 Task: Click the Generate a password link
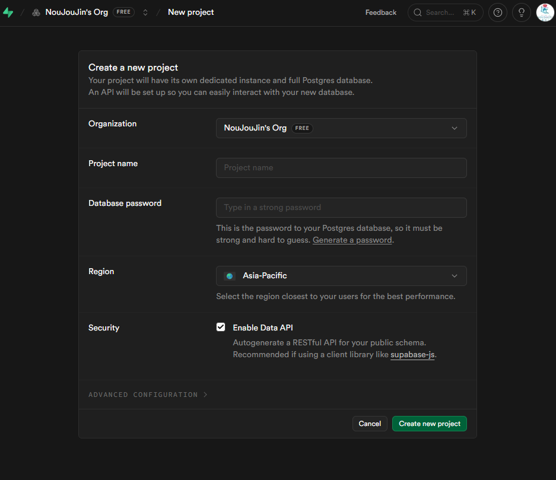[352, 240]
